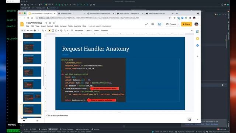Image resolution: width=236 pixels, height=133 pixels.
Task: Open the Tasks side panel icon
Action: [x=198, y=45]
